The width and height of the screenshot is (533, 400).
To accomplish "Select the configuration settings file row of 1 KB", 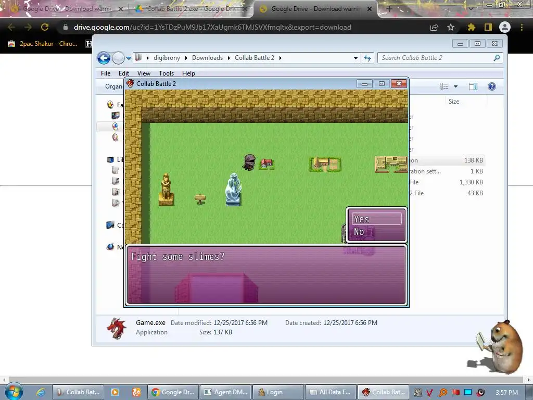I will click(x=446, y=171).
